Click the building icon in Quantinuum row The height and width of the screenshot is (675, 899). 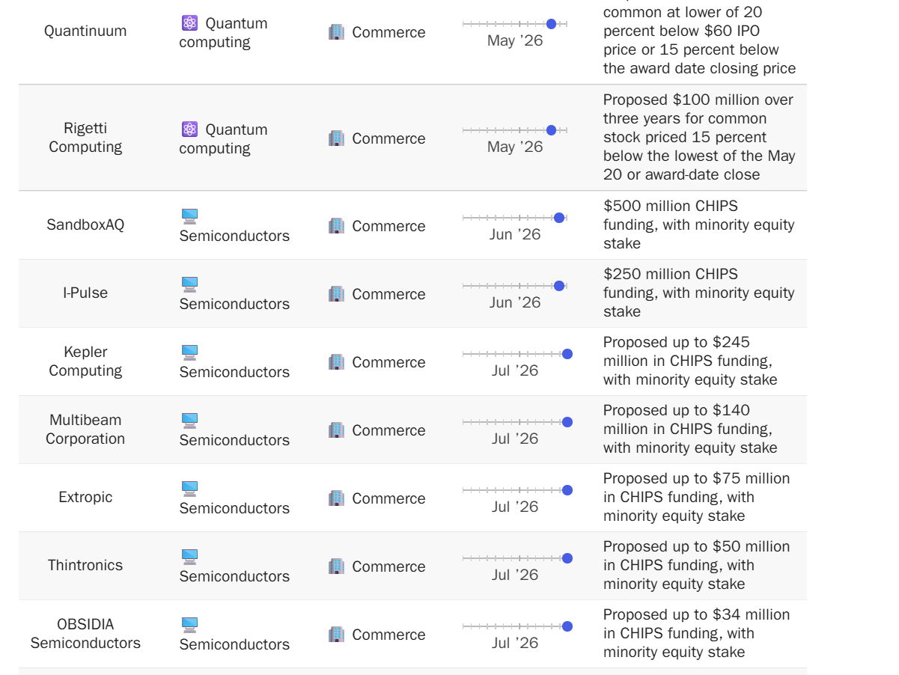337,32
